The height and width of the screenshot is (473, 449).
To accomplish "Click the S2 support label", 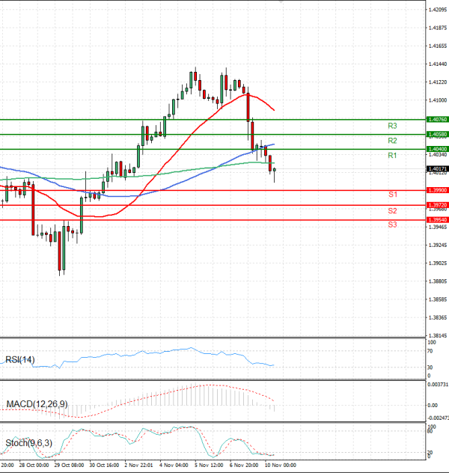I will [392, 211].
